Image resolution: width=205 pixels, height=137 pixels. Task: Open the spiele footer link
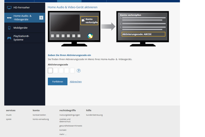tap(9, 119)
